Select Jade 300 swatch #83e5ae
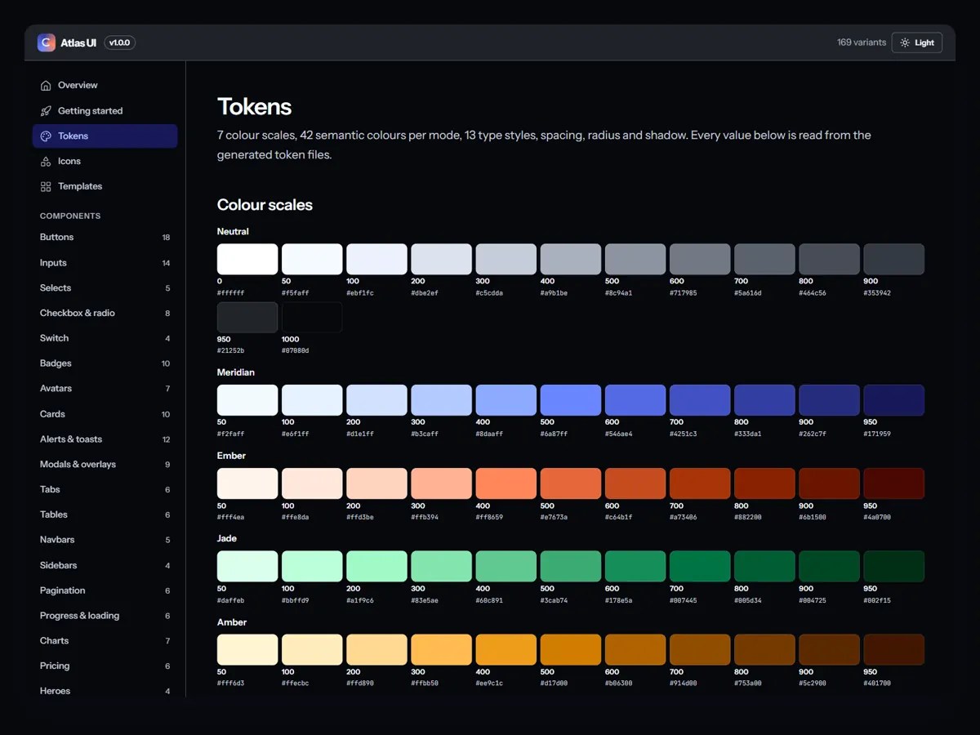 click(441, 566)
